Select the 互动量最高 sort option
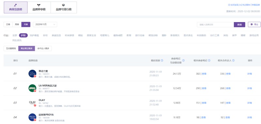This screenshot has width=261, height=124. [11, 48]
